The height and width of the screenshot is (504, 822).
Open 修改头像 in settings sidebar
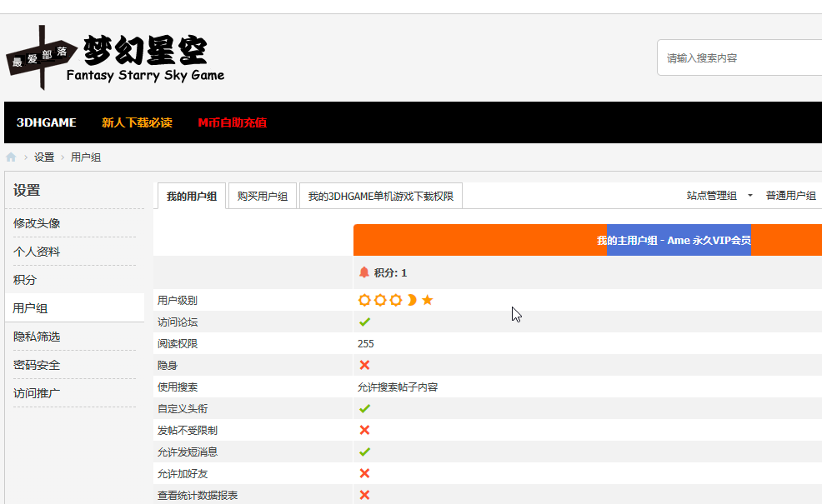tap(37, 223)
